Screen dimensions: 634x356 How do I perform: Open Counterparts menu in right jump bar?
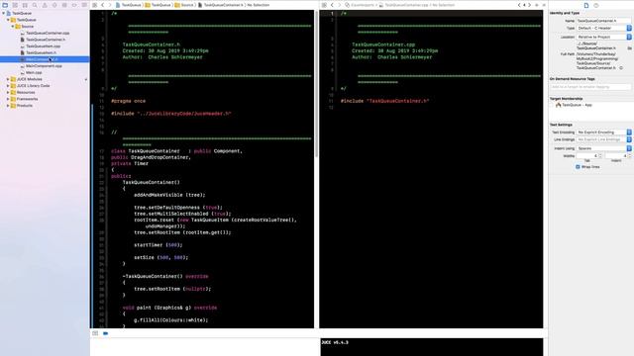tap(360, 5)
